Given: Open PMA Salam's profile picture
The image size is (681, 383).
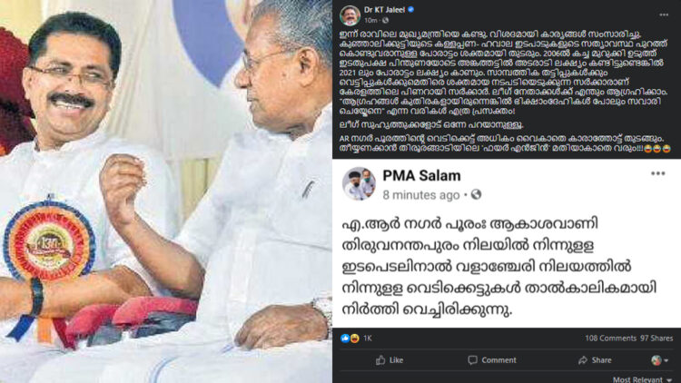Looking at the screenshot, I should pos(359,183).
